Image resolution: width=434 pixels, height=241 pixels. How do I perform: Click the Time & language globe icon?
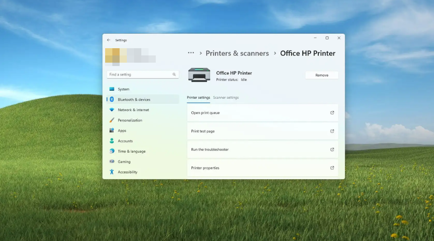pos(112,151)
